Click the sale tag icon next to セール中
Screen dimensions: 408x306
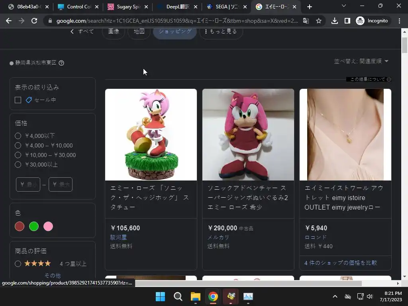click(x=29, y=100)
